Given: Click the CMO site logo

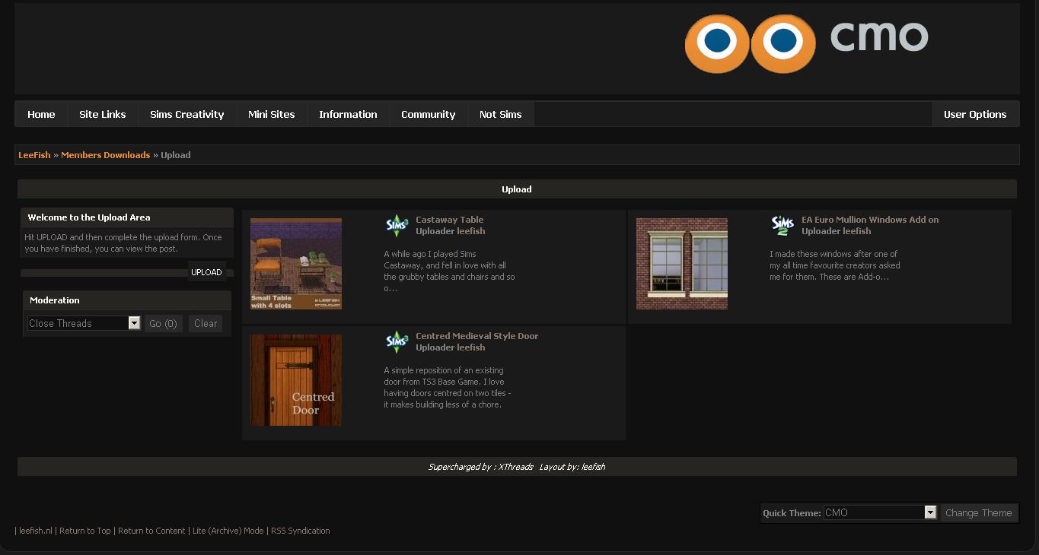Looking at the screenshot, I should pyautogui.click(x=805, y=43).
